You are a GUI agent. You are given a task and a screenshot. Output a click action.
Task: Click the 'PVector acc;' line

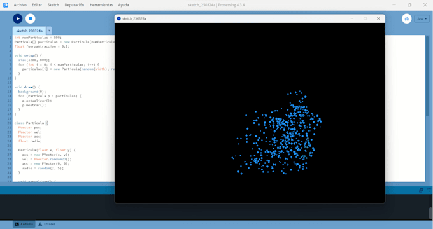(x=30, y=137)
